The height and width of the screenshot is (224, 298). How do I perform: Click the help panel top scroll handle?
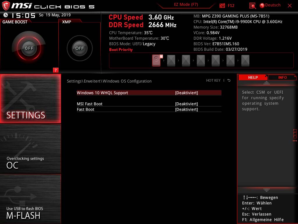267,83
